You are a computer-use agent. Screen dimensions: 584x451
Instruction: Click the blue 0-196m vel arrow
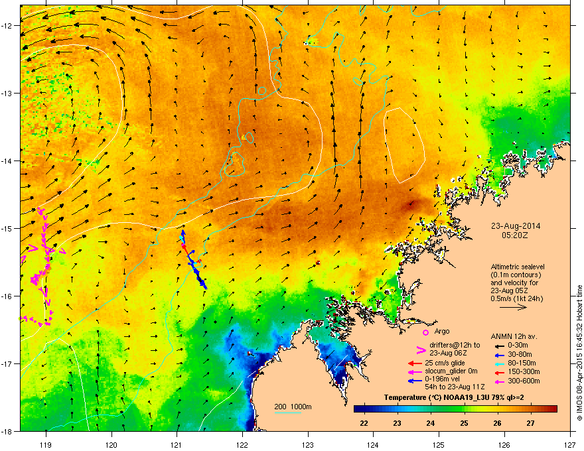[x=415, y=381]
